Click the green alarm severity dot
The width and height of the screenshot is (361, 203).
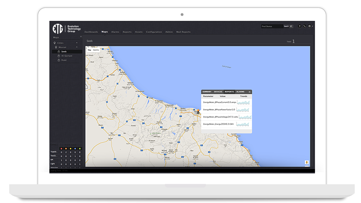coord(79,149)
